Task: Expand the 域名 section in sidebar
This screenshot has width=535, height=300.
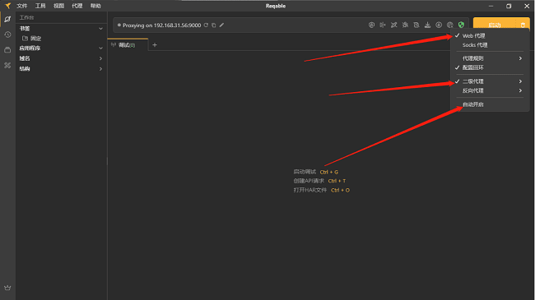Action: tap(61, 58)
